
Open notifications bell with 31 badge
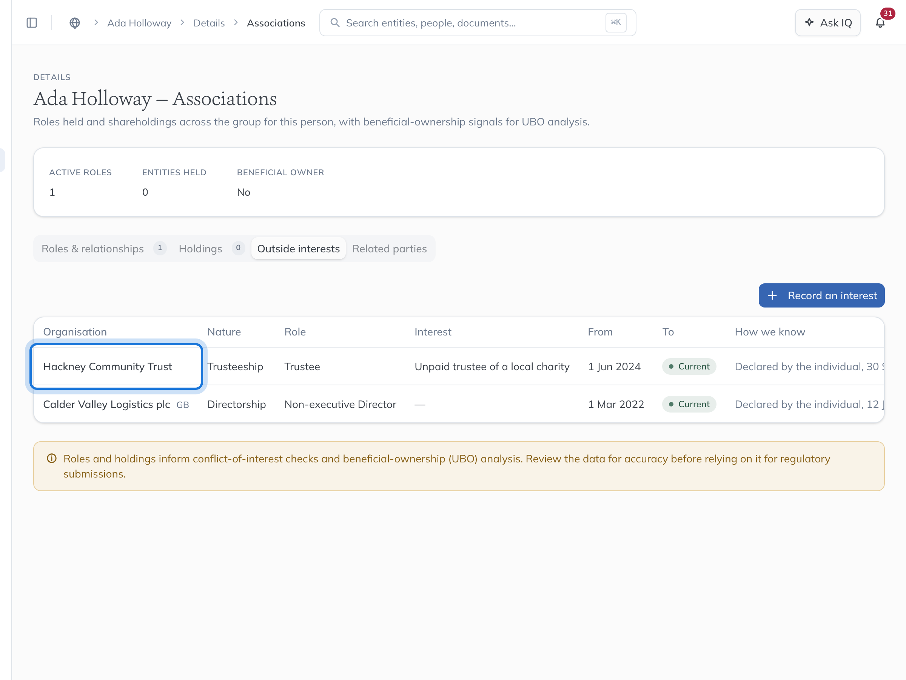click(x=880, y=23)
